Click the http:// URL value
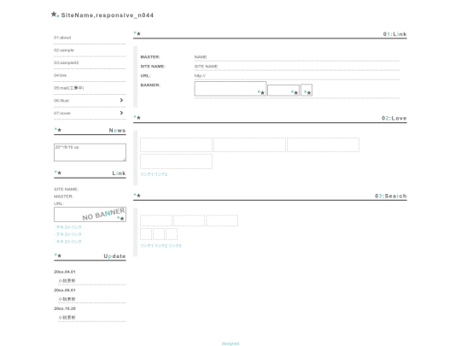 pos(200,76)
